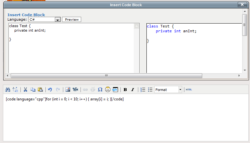Screen dimensions: 250x143
Task: Click the dialog's horizontal scrollbar thumb
Action: (106, 76)
